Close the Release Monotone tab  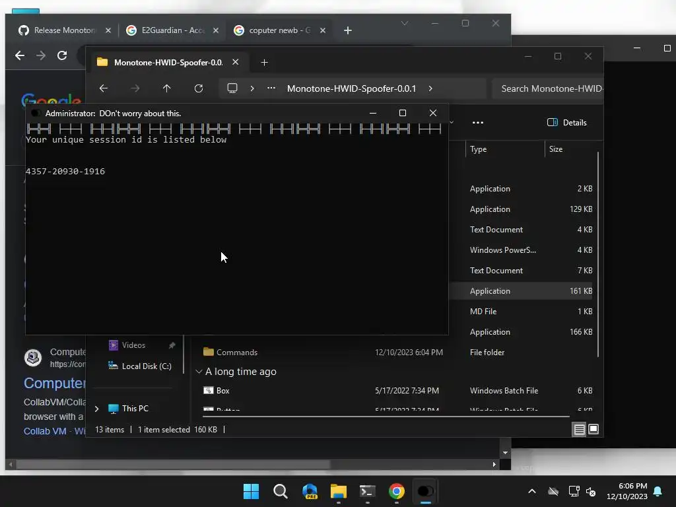108,30
